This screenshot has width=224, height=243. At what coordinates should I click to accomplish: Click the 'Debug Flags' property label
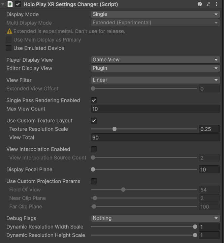21,218
